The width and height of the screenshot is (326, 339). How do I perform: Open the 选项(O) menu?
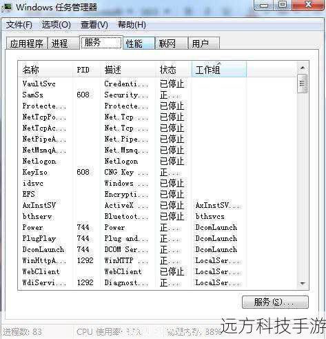tap(56, 25)
